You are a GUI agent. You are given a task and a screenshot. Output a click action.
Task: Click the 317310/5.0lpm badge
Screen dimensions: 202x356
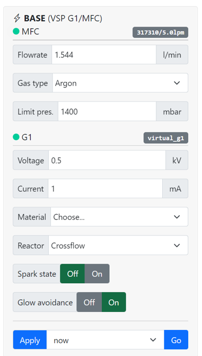click(160, 32)
